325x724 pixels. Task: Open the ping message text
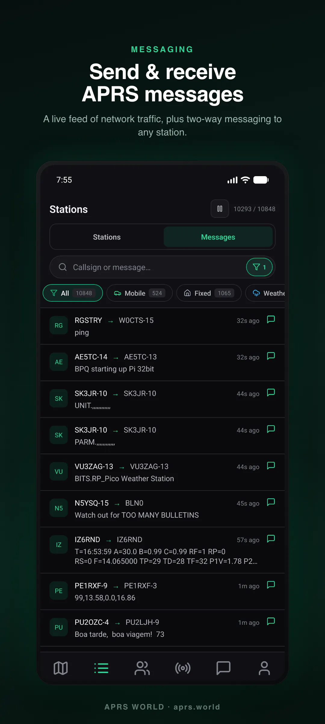[x=82, y=332]
